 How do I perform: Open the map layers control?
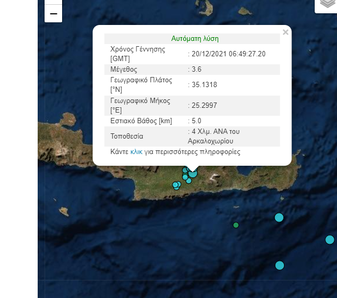[327, 4]
